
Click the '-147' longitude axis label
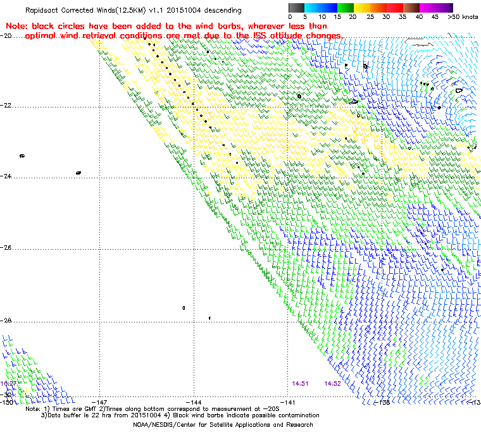[100, 402]
